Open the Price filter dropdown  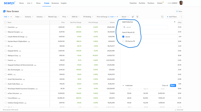tap(65, 17)
